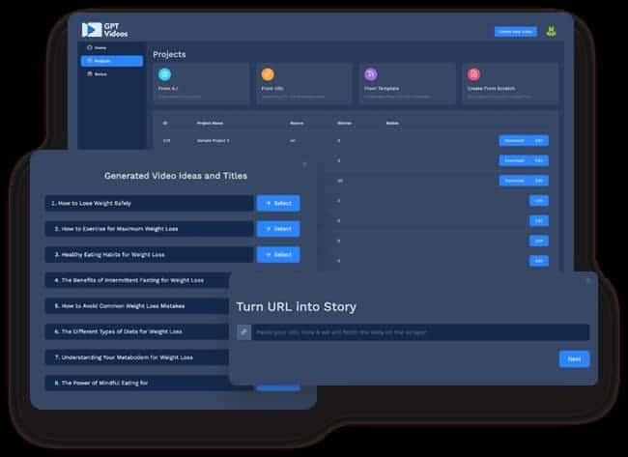Screen dimensions: 628x457
Task: Close the Turn URL into Story dialog
Action: click(588, 281)
